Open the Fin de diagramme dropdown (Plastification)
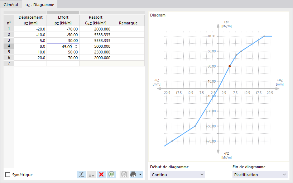The height and width of the screenshot is (183, 293). click(x=260, y=175)
